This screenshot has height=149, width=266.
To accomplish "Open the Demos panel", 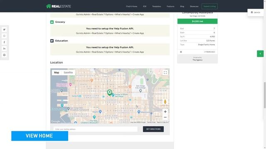I will click(x=256, y=12).
